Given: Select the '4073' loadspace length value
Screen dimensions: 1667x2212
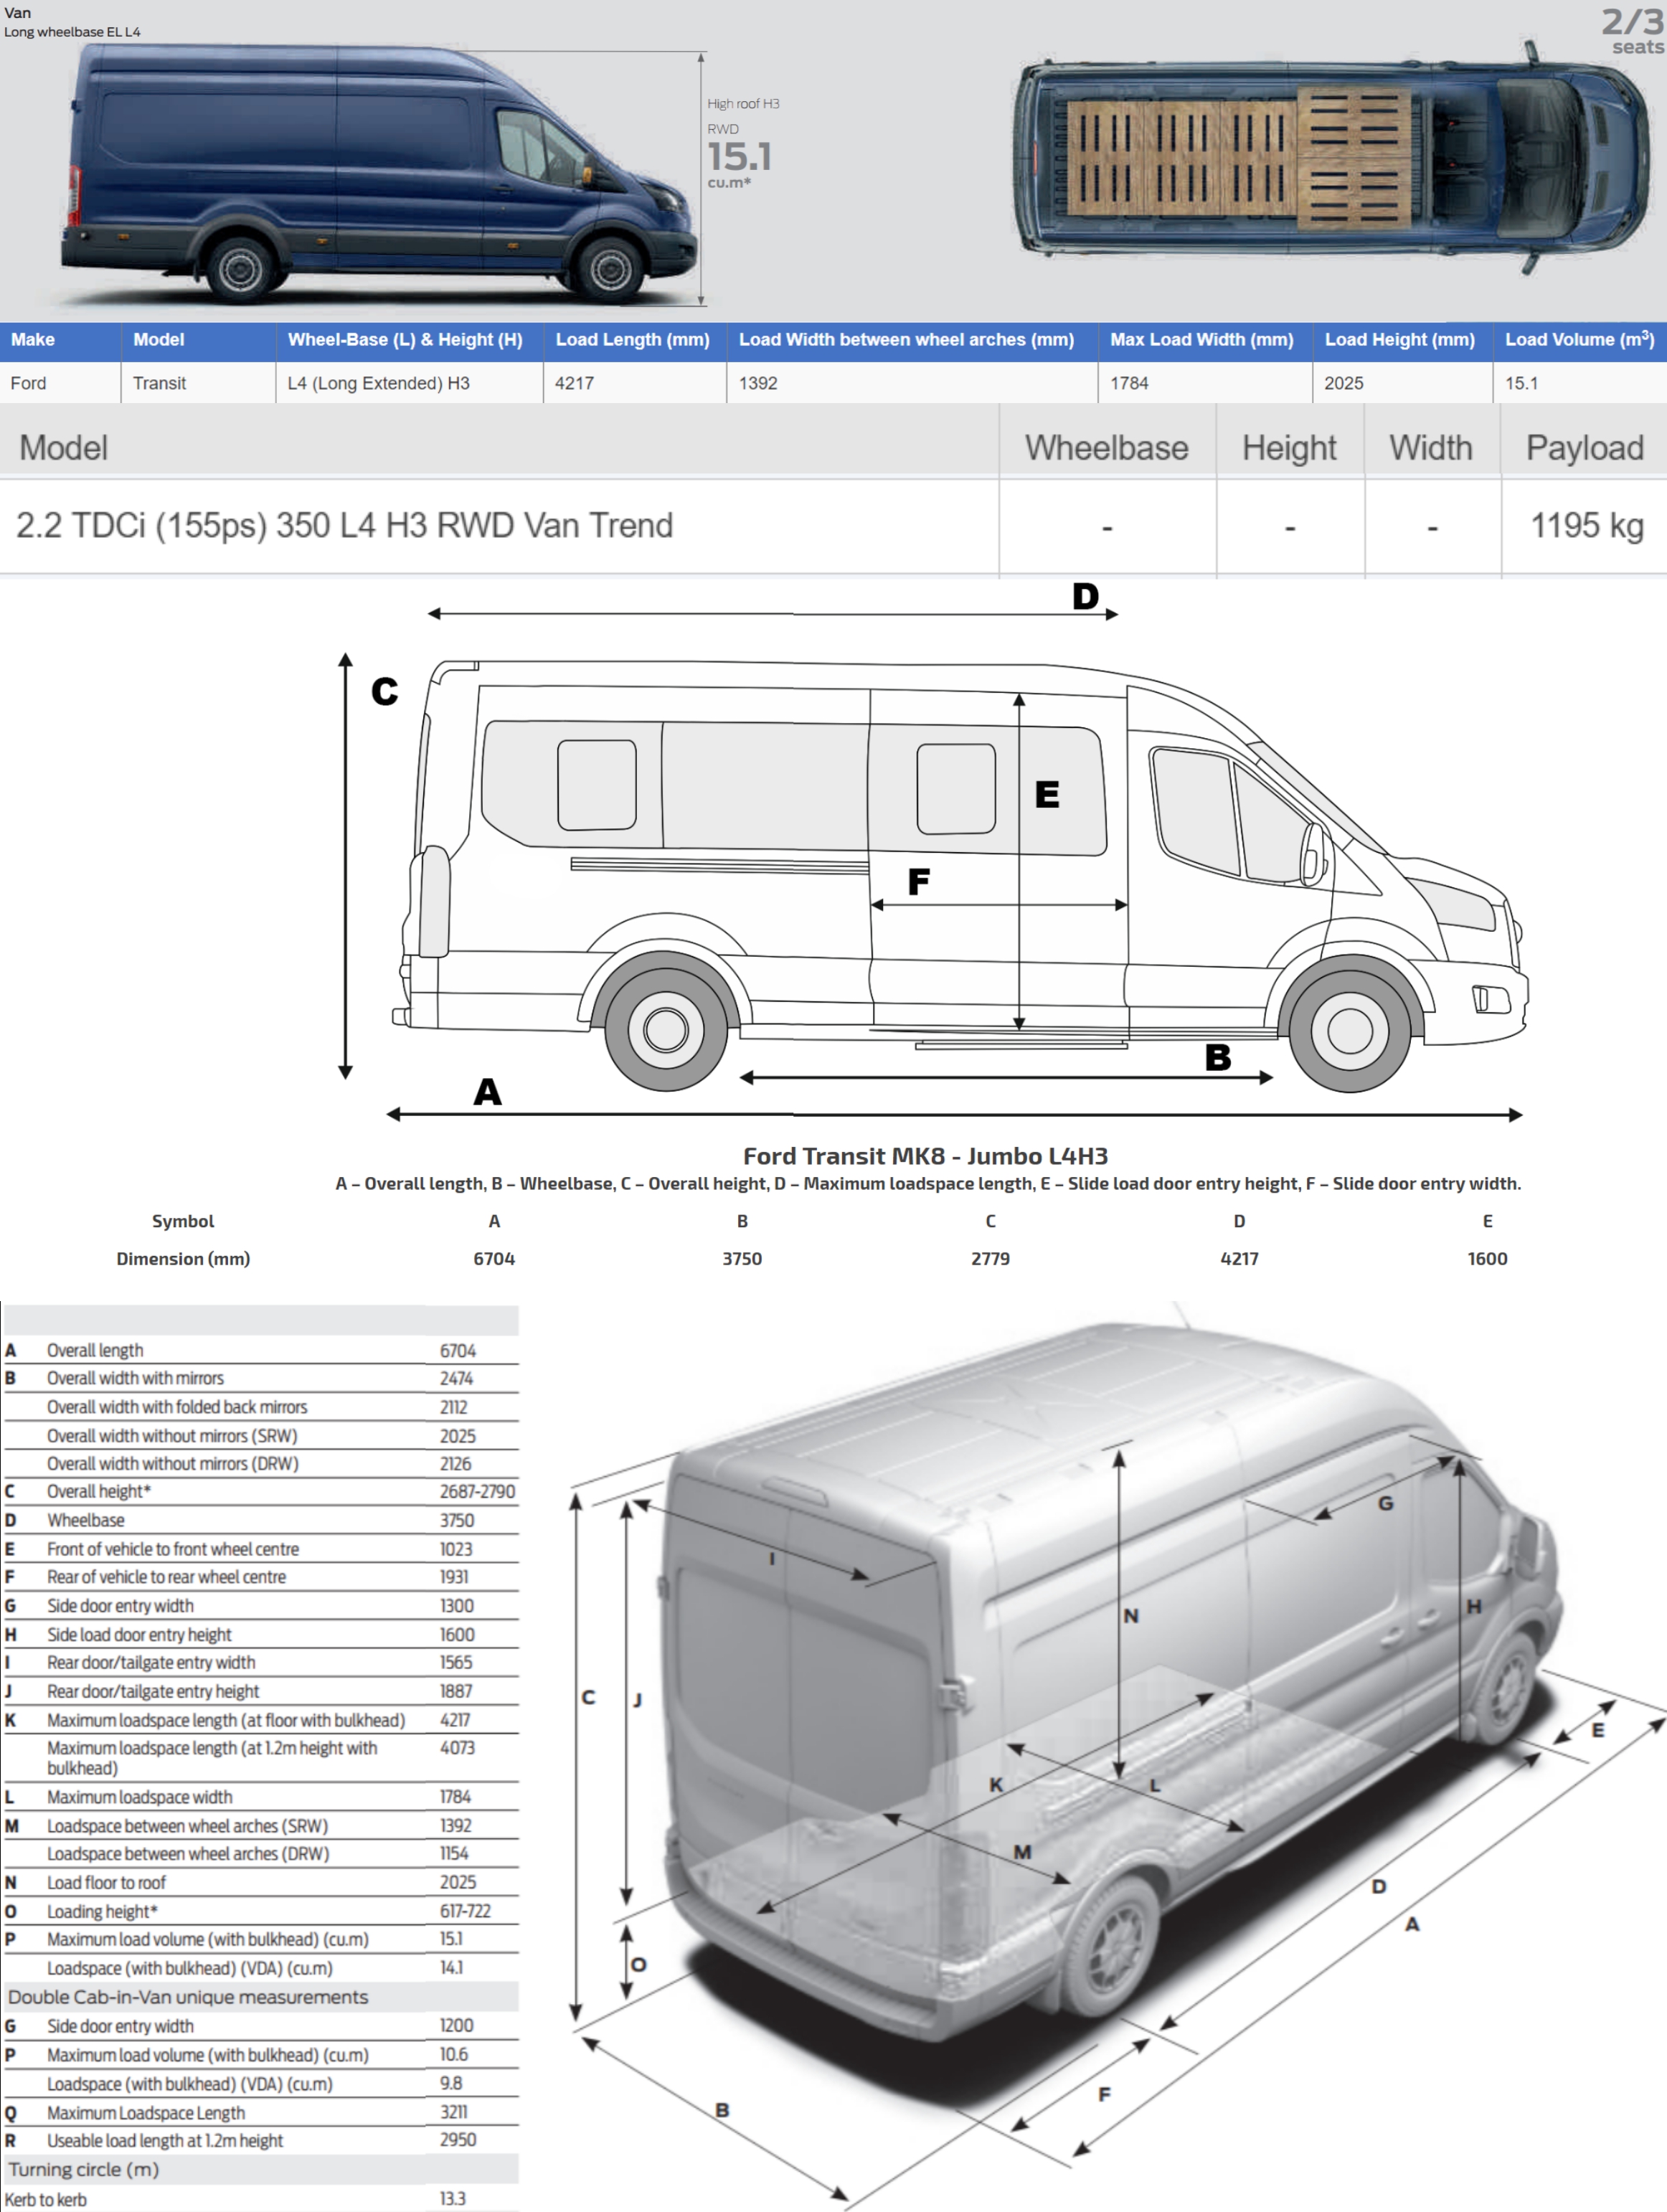Looking at the screenshot, I should point(457,1748).
